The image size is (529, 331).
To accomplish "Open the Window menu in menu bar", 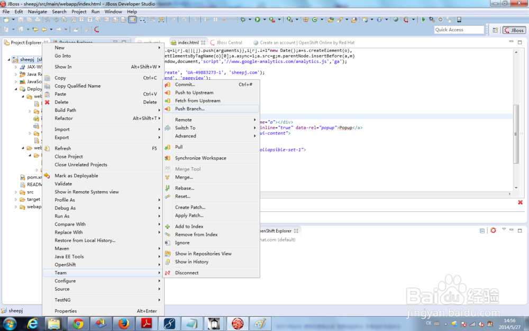I will 113,12.
